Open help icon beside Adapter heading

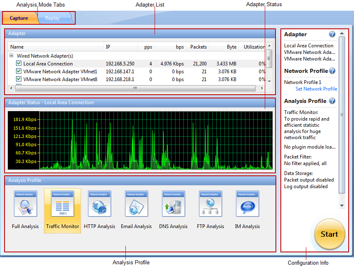pos(332,35)
